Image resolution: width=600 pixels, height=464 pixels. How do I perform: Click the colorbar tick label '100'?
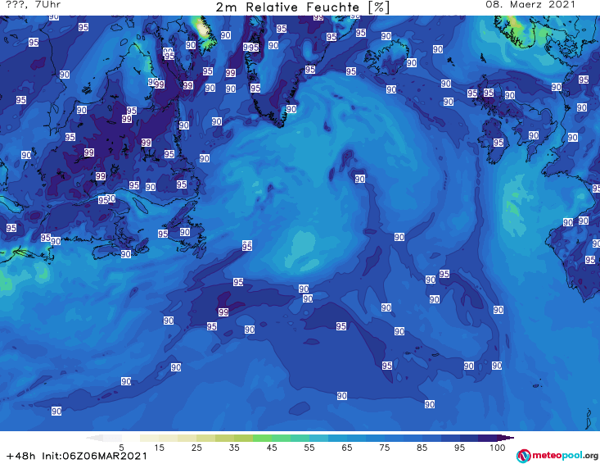(x=498, y=448)
